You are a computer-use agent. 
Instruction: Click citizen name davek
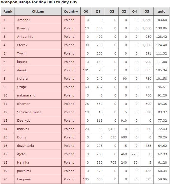22,70
